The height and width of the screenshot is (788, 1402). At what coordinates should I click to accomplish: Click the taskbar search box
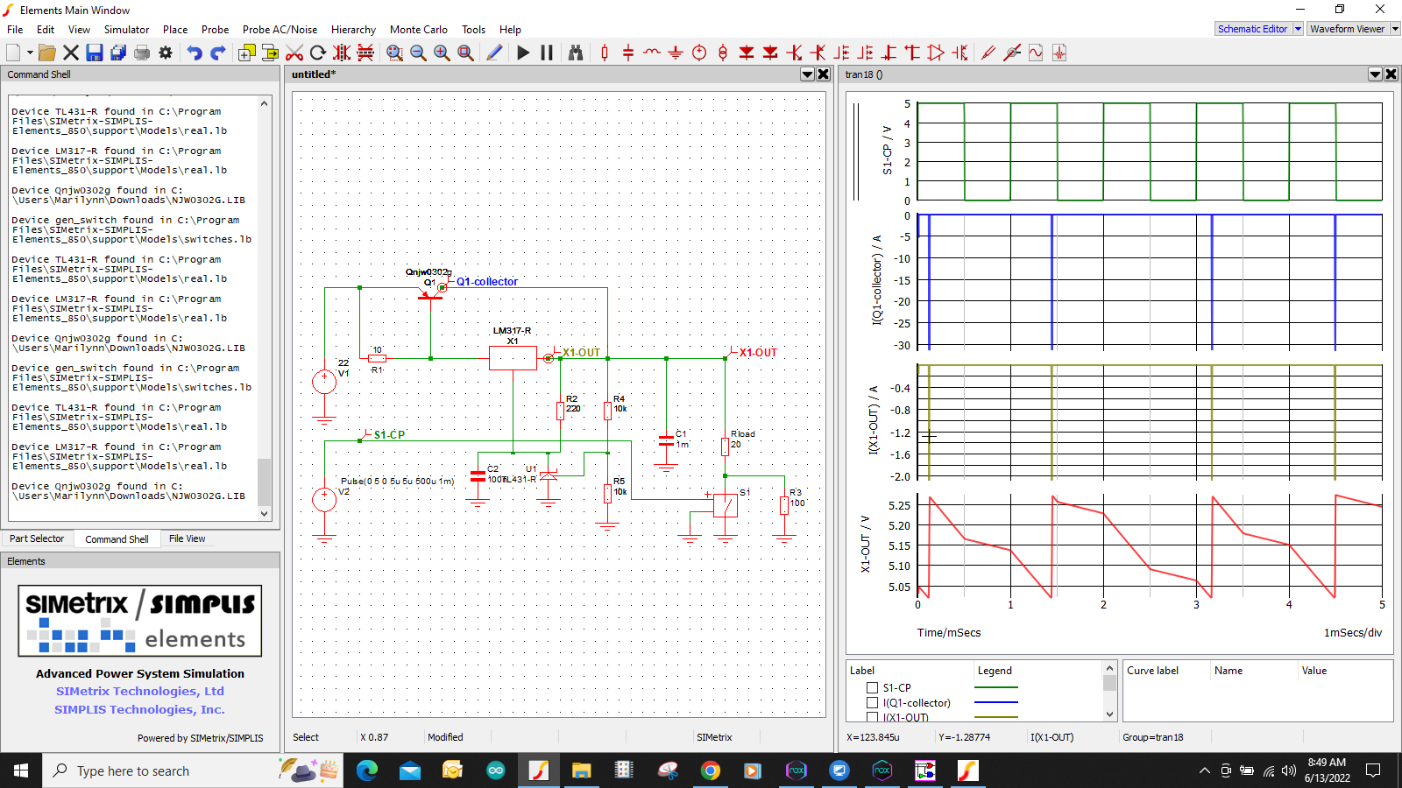tap(193, 770)
